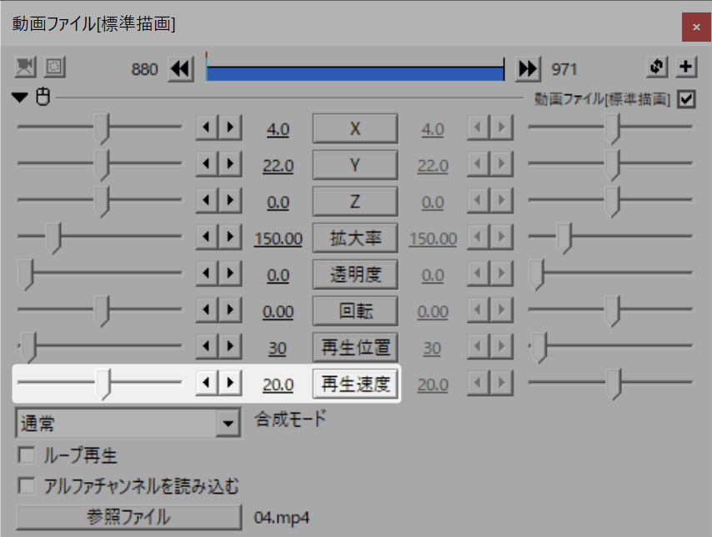Edit the underlined 20.0 playback speed value

[277, 383]
